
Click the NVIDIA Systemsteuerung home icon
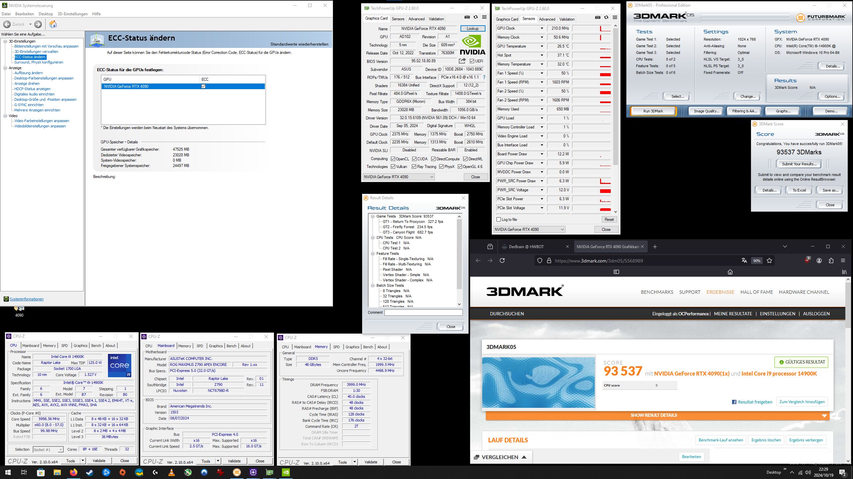coord(53,24)
